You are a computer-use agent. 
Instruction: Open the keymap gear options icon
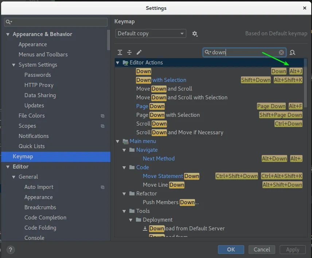[x=195, y=34]
